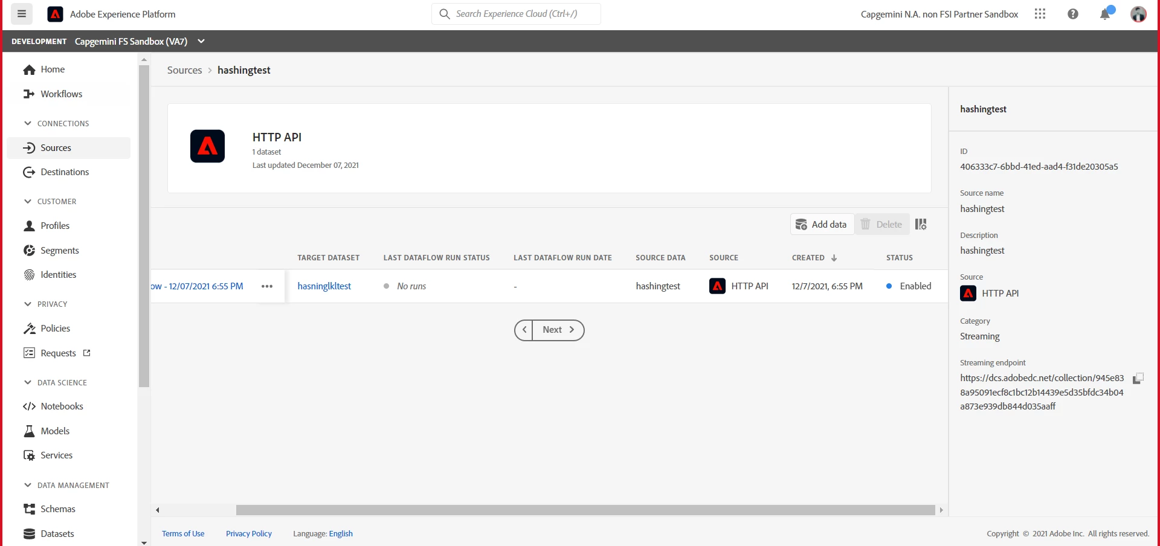Select Sources in sidebar
This screenshot has height=546, width=1160.
pyautogui.click(x=68, y=148)
